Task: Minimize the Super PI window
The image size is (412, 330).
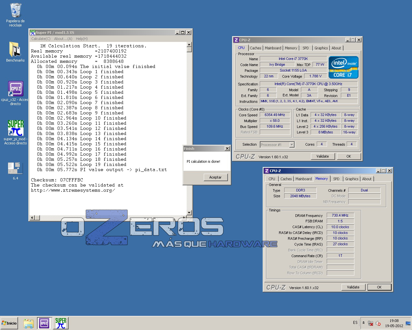Action: [x=177, y=33]
